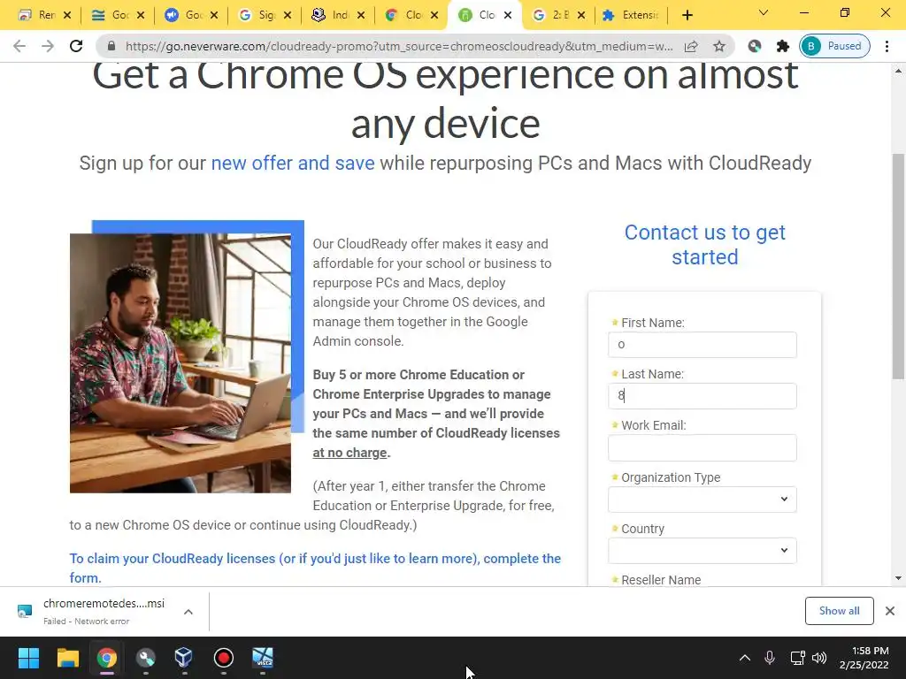Viewport: 906px width, 679px height.
Task: Open the Extensions puzzle-piece menu
Action: [782, 46]
